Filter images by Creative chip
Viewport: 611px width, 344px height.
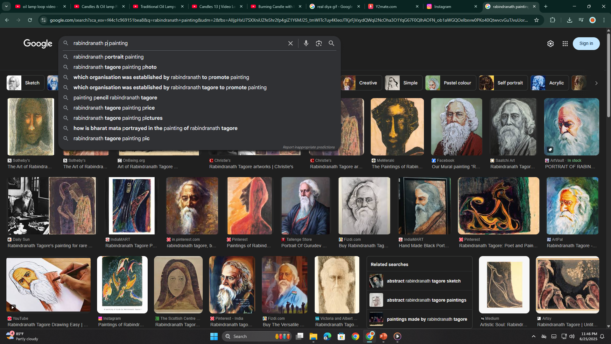362,83
